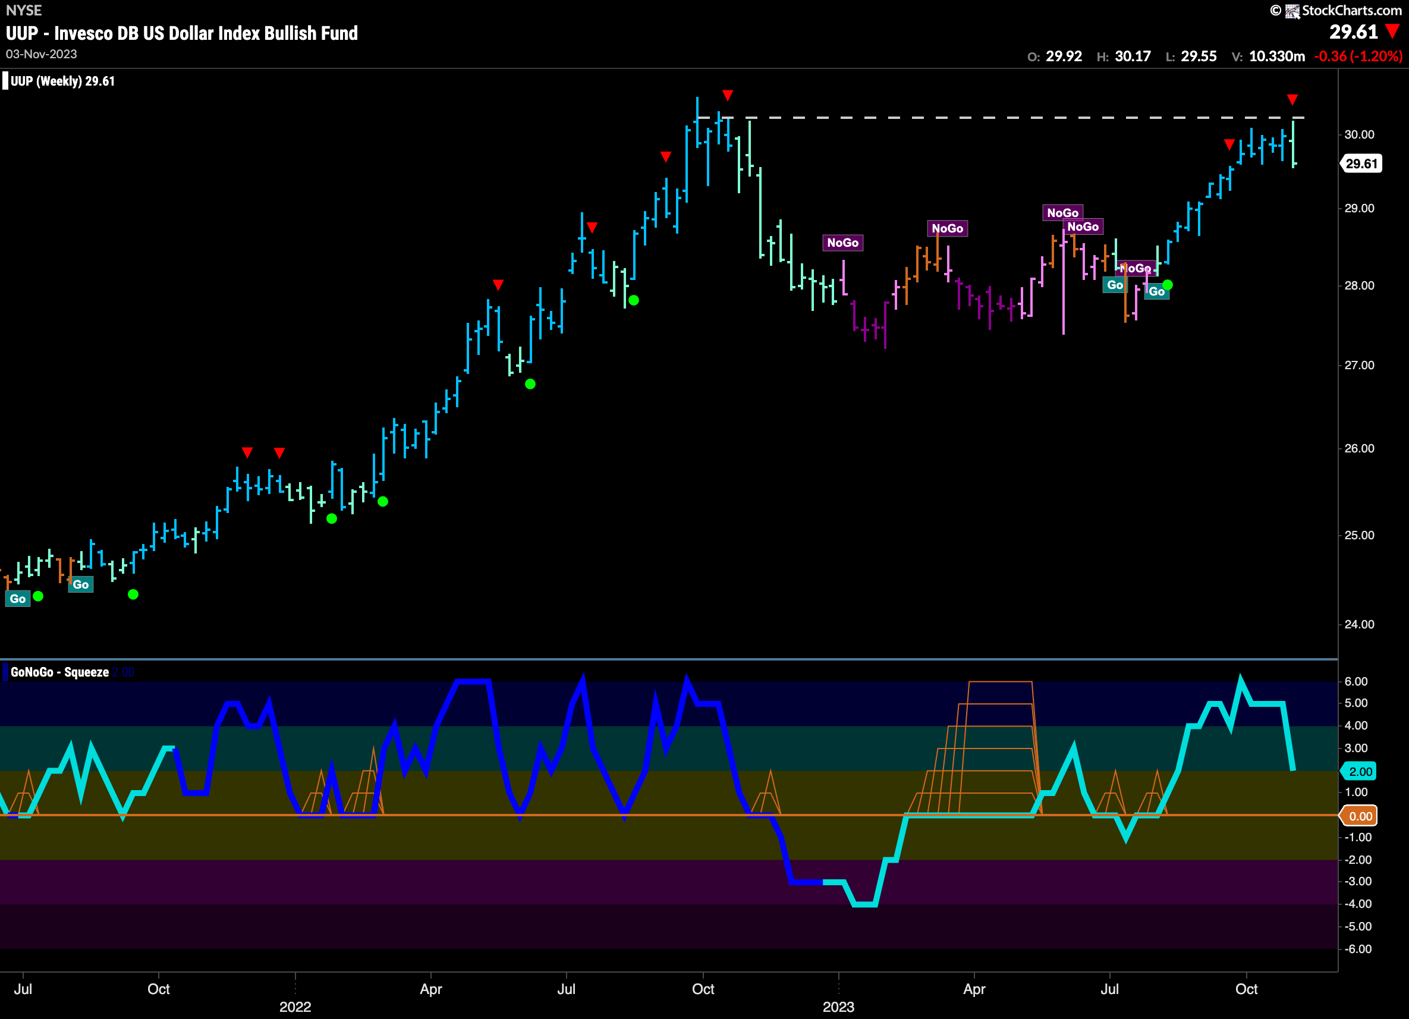Click the large 29.61 last price
Screen dimensions: 1409x1019
click(1354, 32)
